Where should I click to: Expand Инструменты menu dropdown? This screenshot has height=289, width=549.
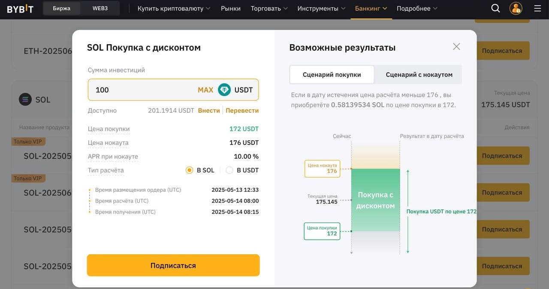(321, 8)
